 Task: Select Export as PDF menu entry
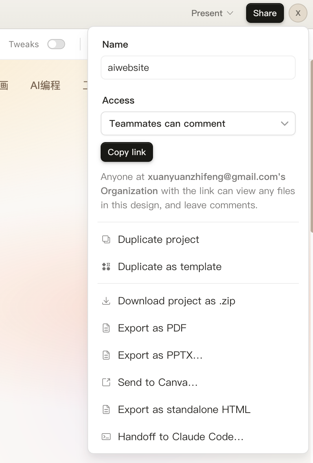[152, 328]
